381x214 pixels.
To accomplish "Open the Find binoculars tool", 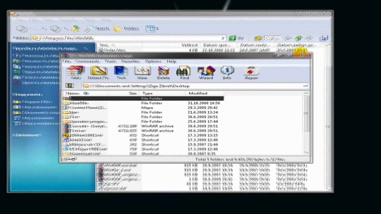I will click(184, 73).
